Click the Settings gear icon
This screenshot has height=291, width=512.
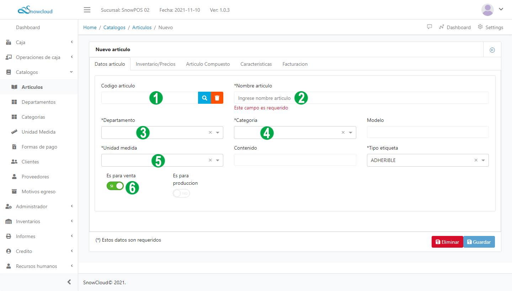[480, 27]
